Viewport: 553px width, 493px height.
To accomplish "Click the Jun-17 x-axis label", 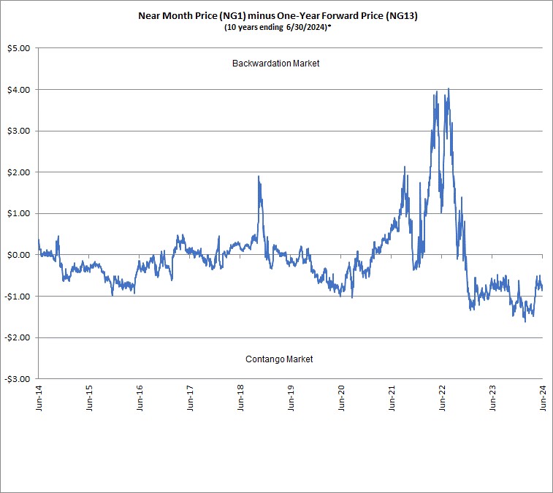I will point(190,398).
